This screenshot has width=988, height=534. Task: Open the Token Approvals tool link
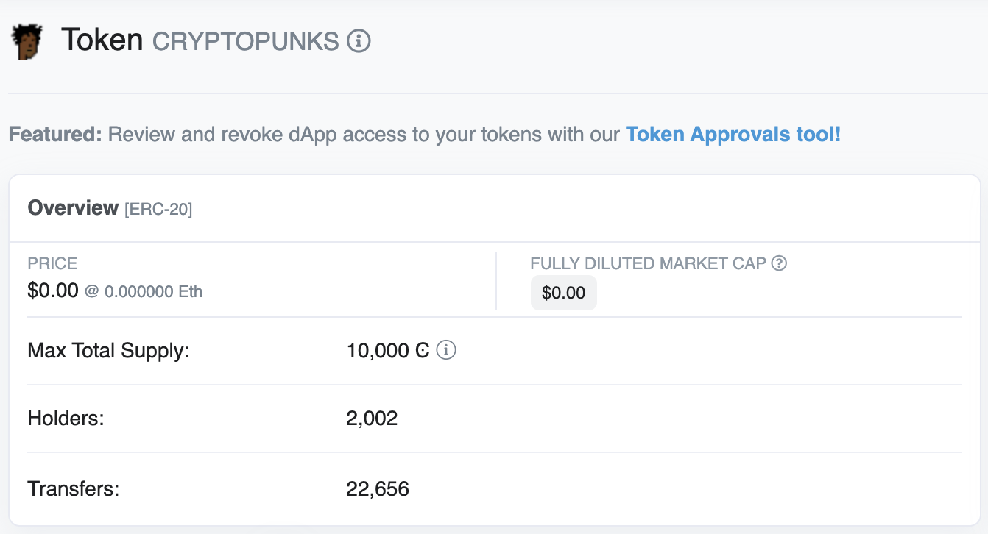(x=733, y=135)
